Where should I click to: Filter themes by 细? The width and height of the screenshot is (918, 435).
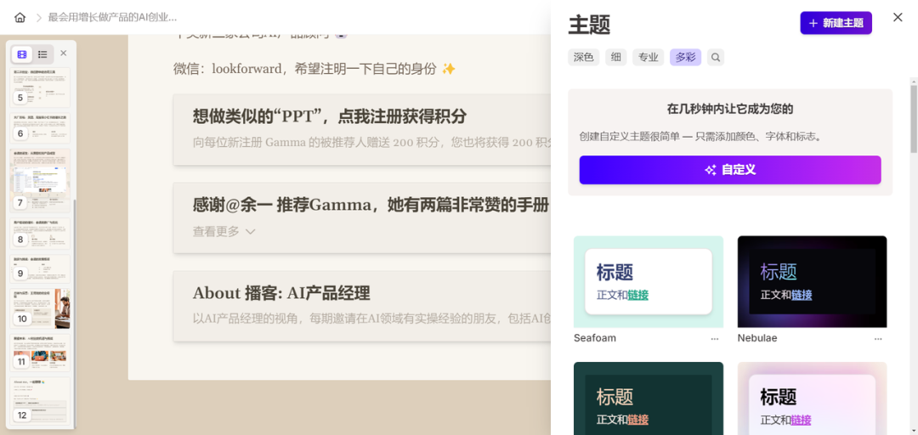coord(616,58)
